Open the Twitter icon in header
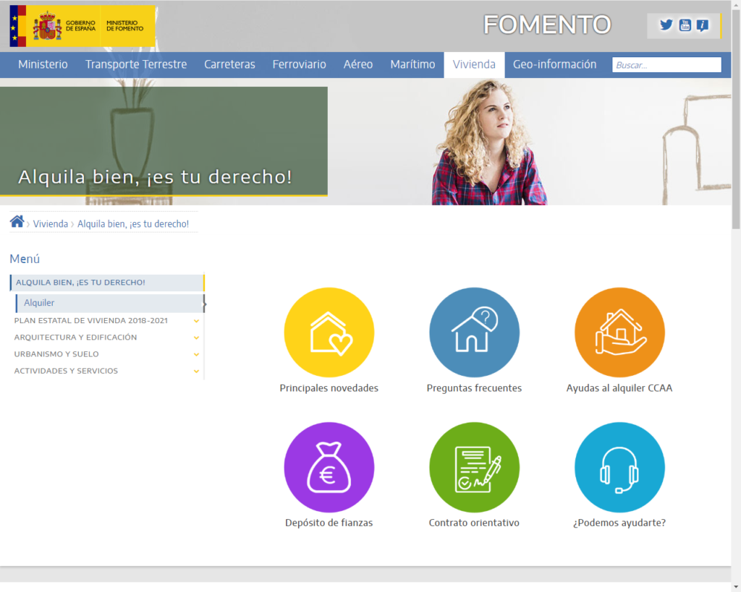Viewport: 741px width, 592px height. (666, 25)
